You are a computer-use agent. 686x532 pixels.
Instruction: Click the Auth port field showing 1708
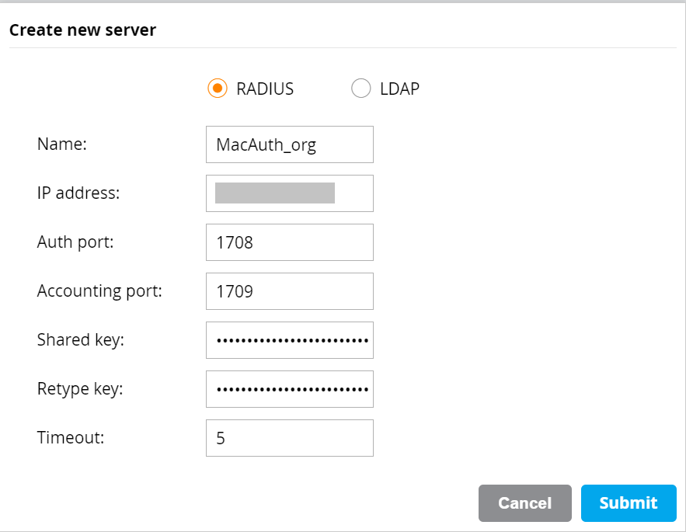(289, 242)
